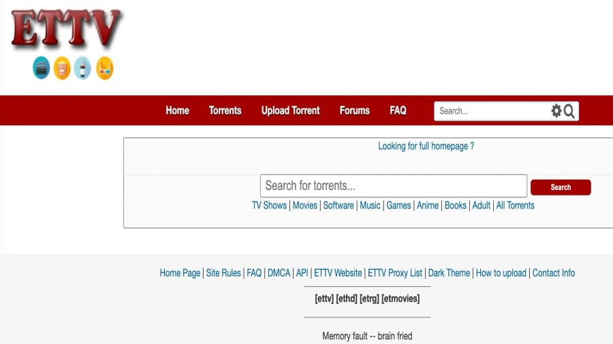Browse the Movies category

click(x=304, y=205)
